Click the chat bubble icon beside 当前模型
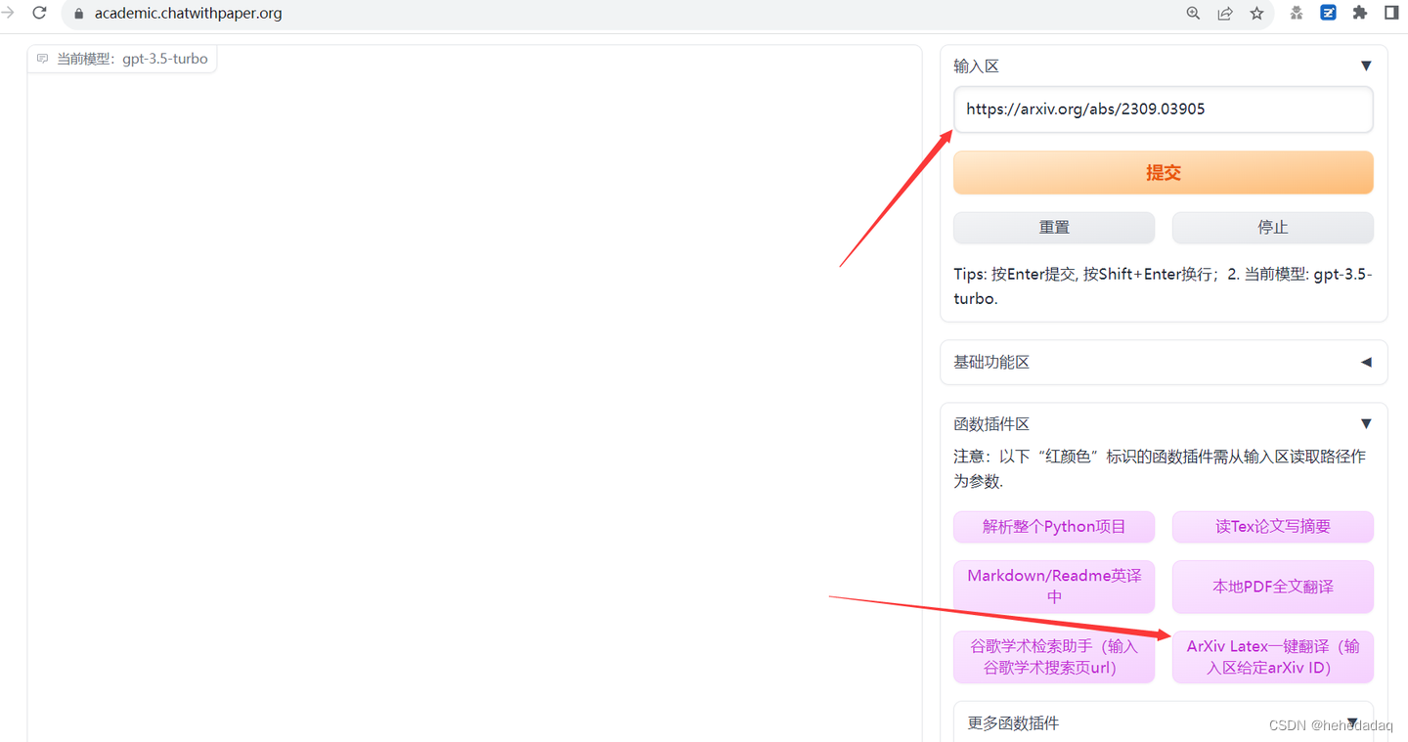This screenshot has height=742, width=1408. click(x=42, y=59)
